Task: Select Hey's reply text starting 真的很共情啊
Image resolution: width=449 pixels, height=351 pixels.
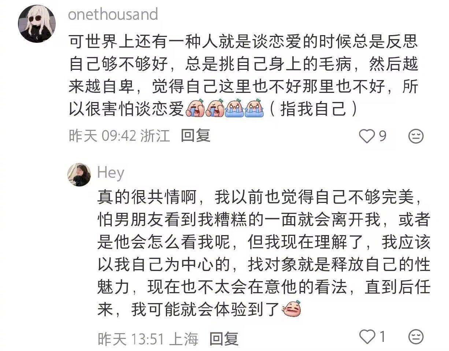Action: click(264, 253)
